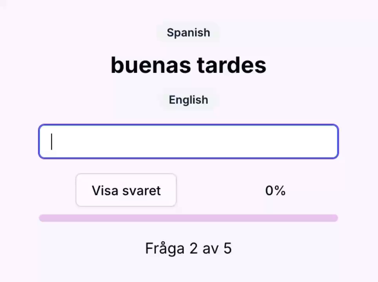Click the percent sign in the score
Image resolution: width=378 pixels, height=282 pixels.
(x=280, y=191)
